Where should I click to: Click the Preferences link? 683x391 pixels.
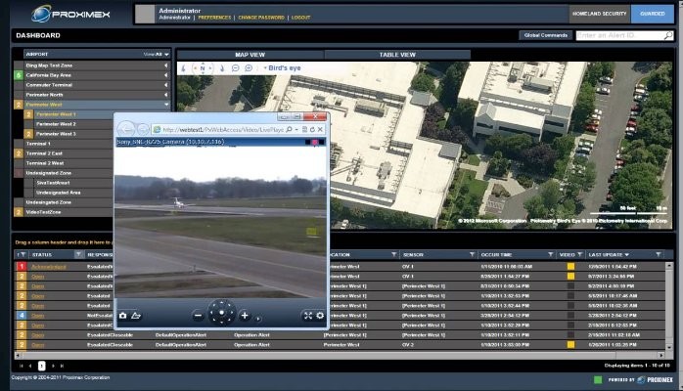tap(209, 18)
